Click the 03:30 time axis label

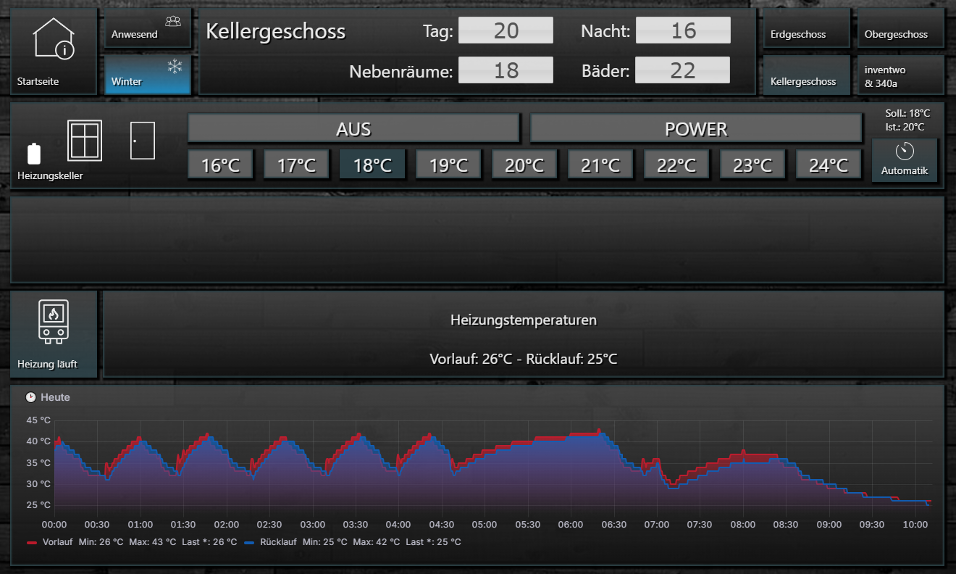point(356,525)
